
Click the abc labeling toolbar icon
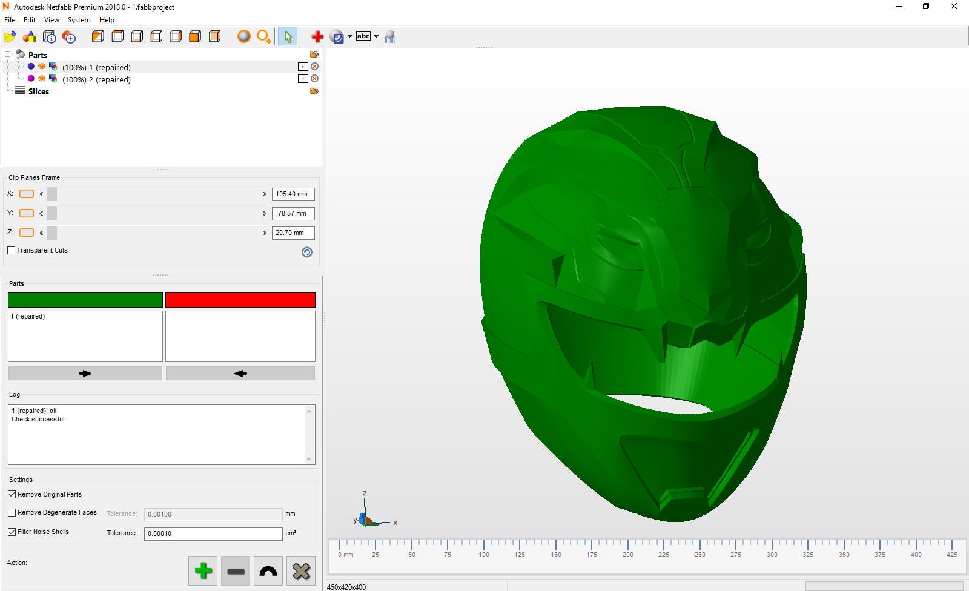pos(363,36)
